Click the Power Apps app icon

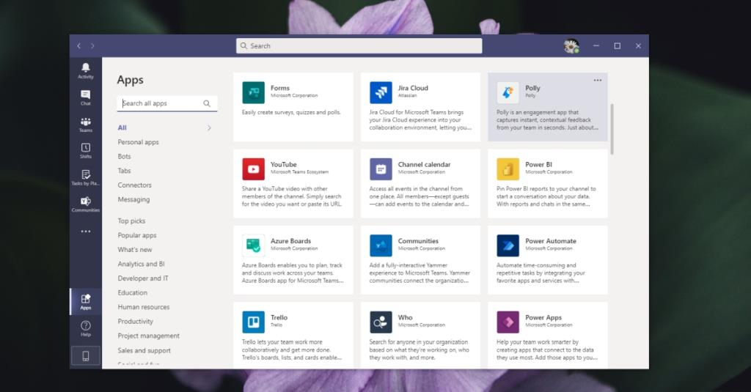pos(508,322)
